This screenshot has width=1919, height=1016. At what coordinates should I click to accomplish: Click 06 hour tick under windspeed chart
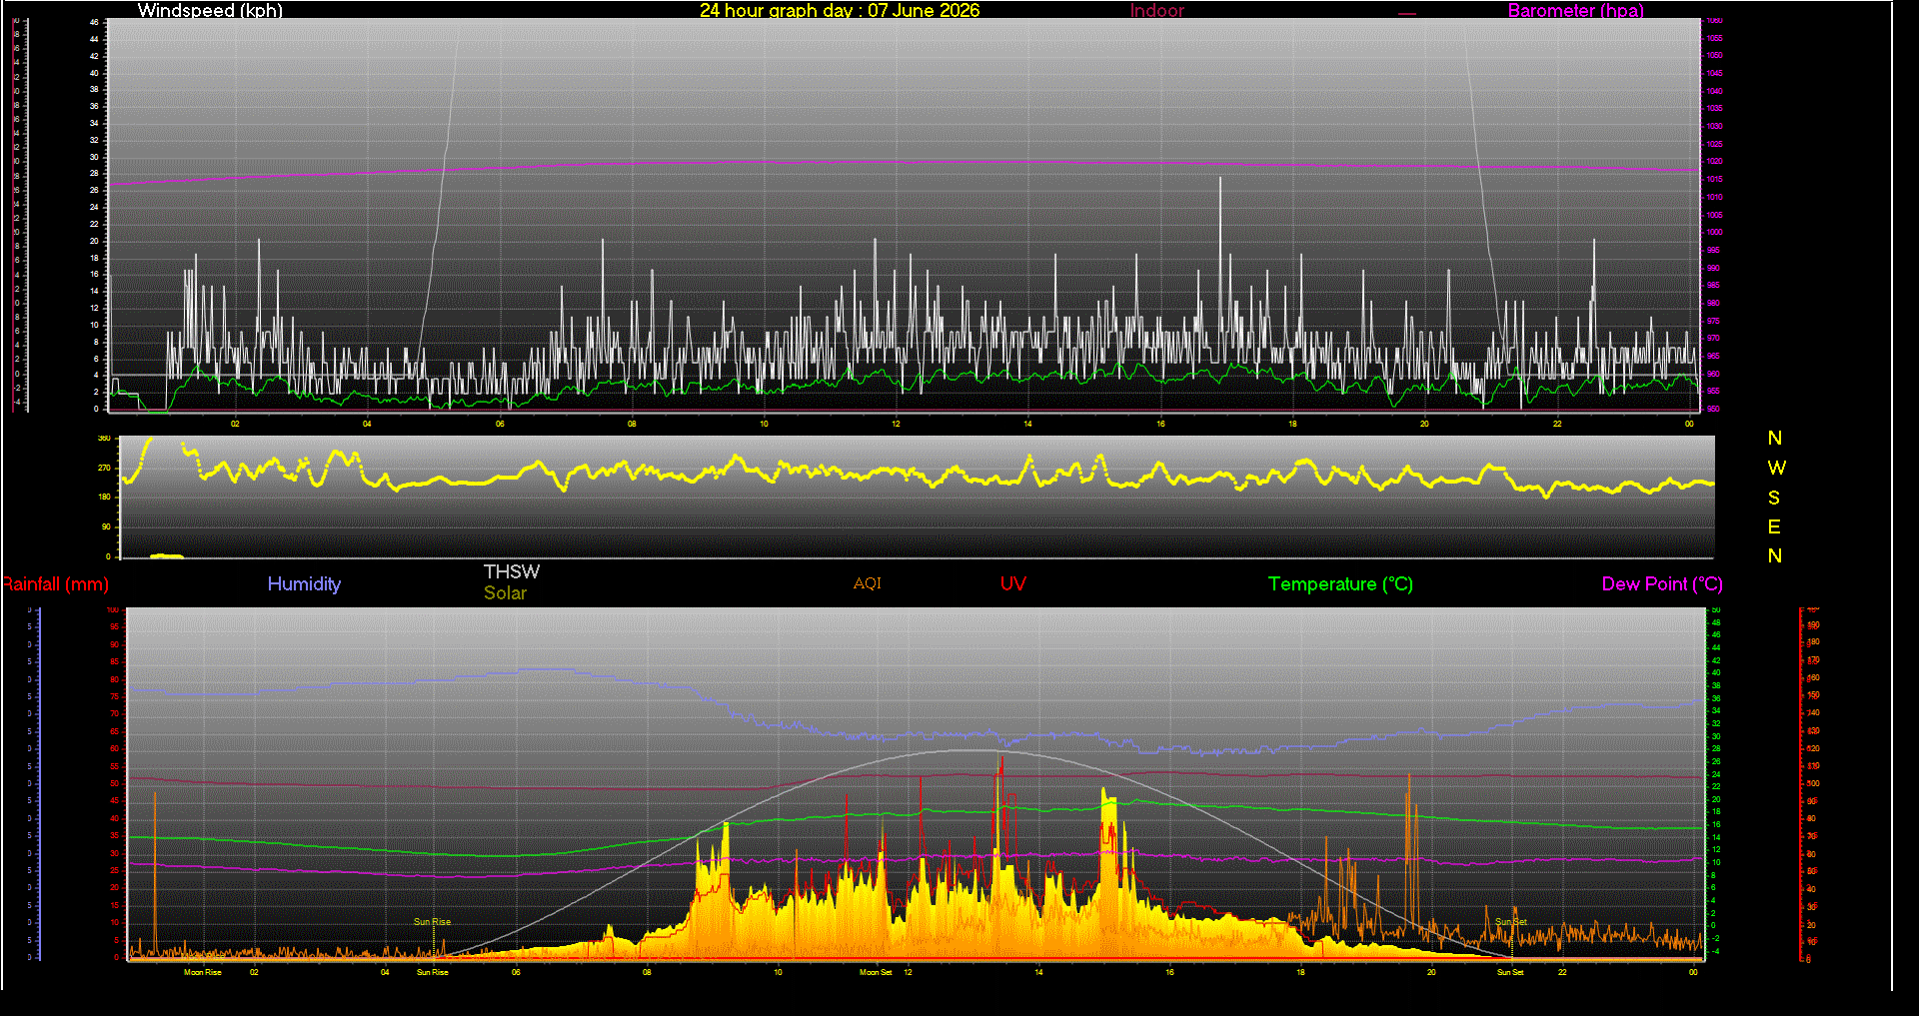[500, 424]
